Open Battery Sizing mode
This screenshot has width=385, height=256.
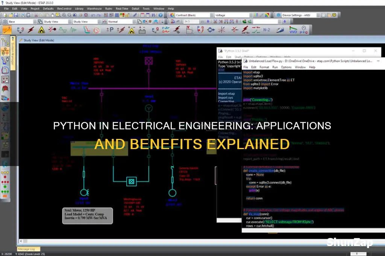click(142, 30)
